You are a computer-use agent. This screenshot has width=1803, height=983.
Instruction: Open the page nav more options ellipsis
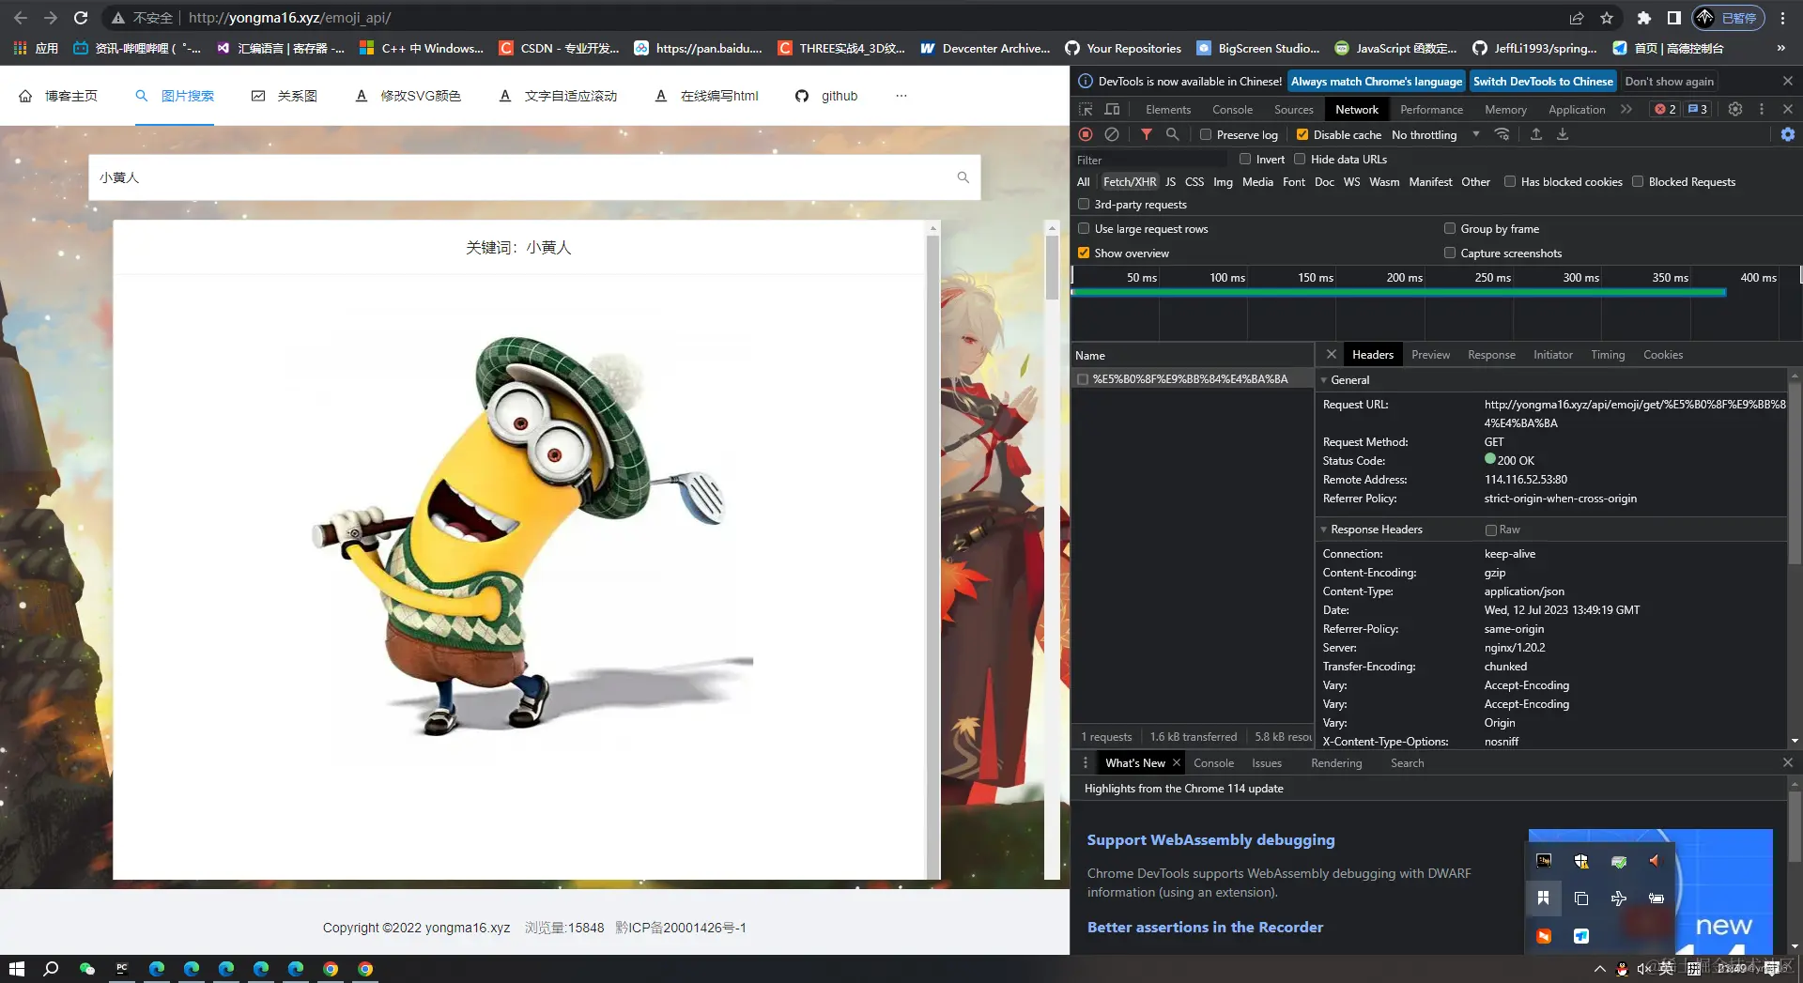pos(901,96)
